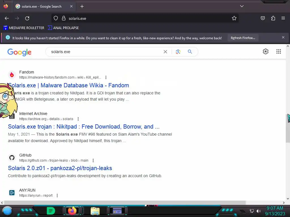Open the tracking protection shield icon
290x217 pixels.
click(x=56, y=18)
